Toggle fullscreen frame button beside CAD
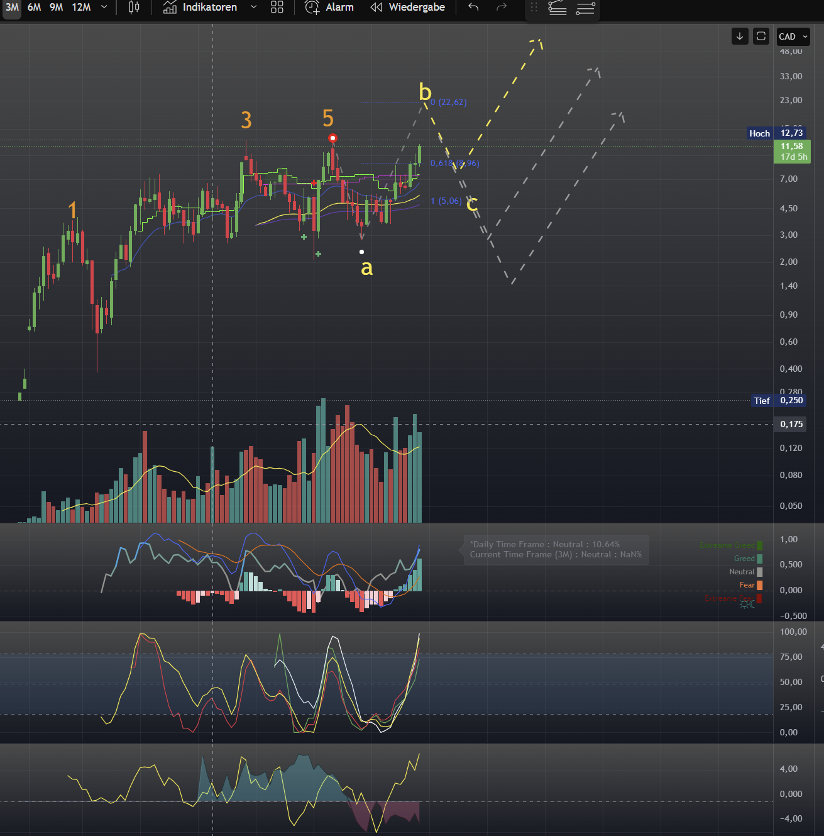 coord(761,36)
